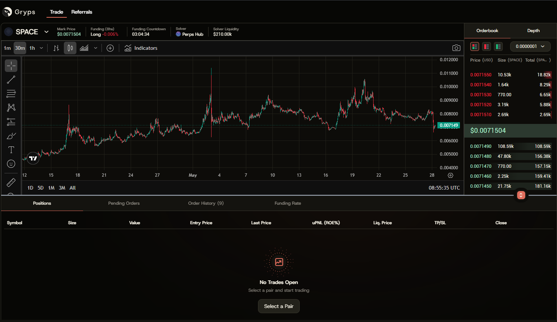
Task: Click the Mark Price $0.0071504 value
Action: click(x=69, y=34)
